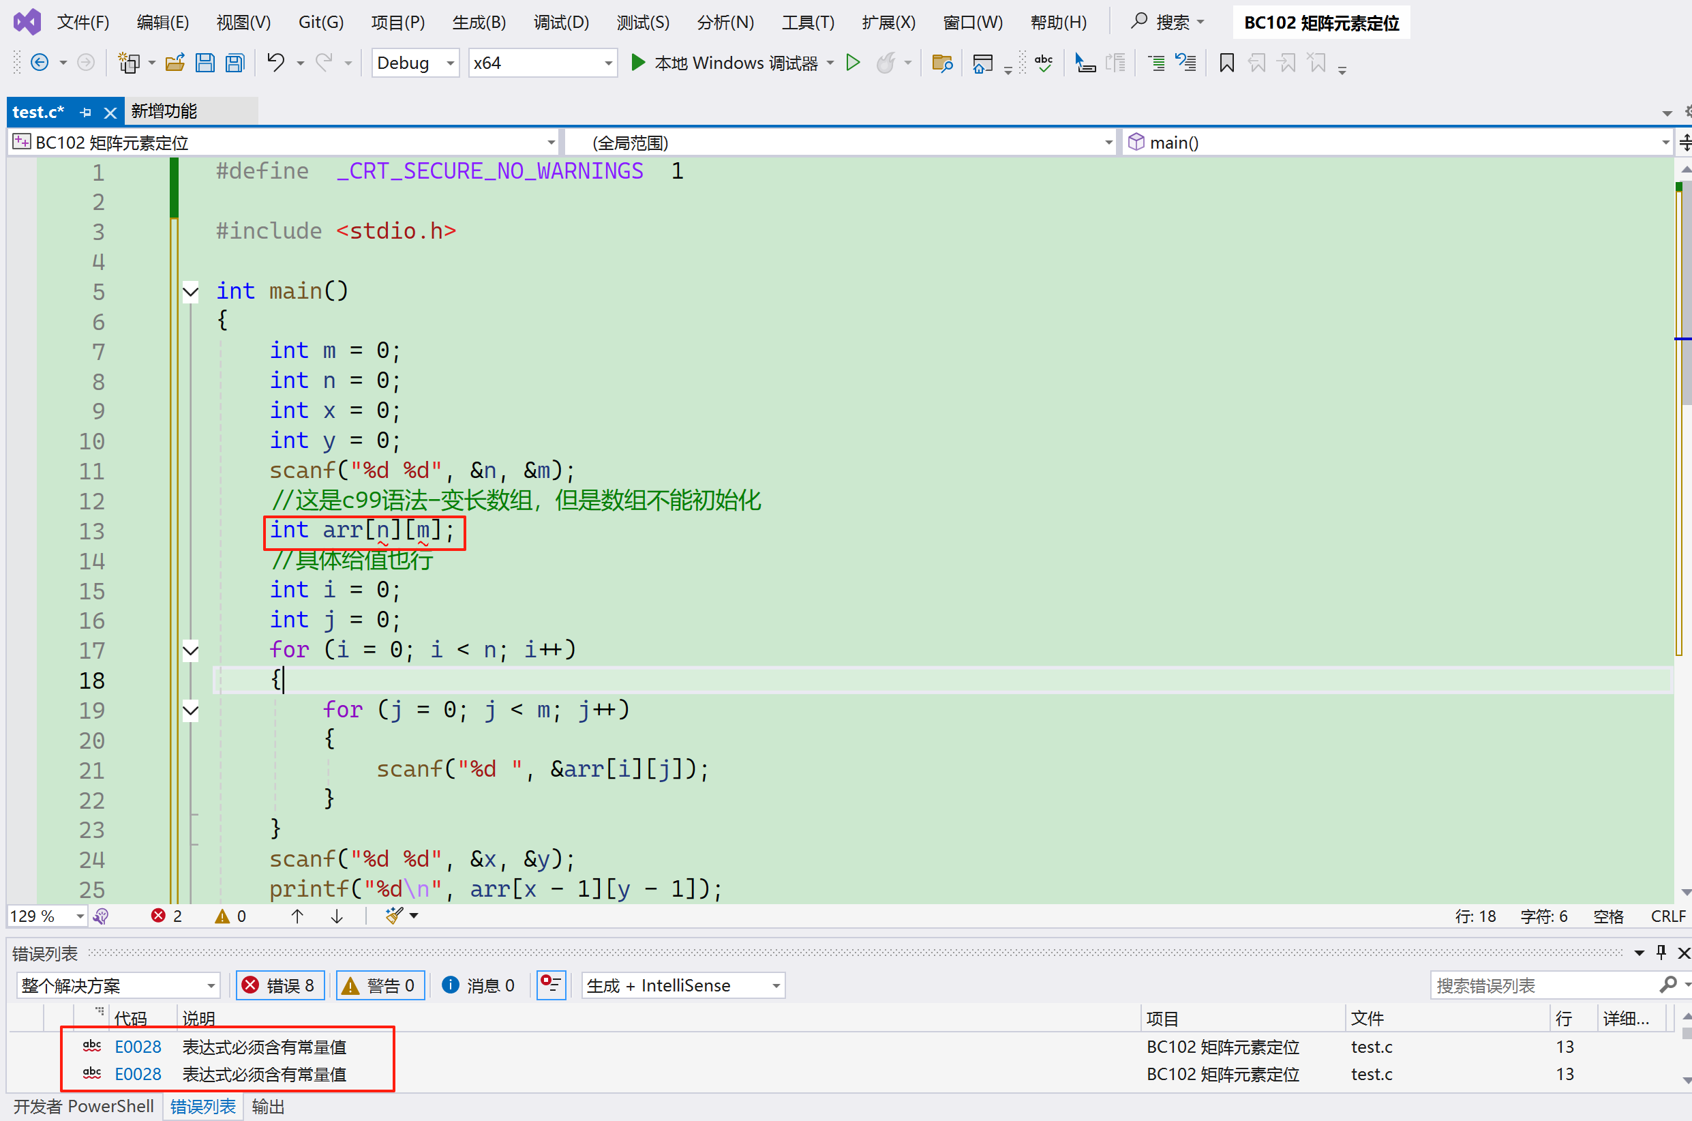Collapse the main() function code block

pyautogui.click(x=191, y=292)
